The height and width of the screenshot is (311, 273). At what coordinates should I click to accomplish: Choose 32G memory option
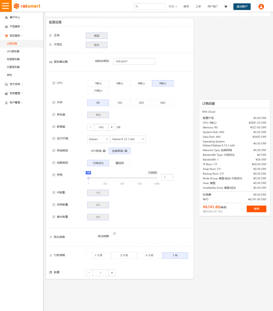tap(141, 103)
